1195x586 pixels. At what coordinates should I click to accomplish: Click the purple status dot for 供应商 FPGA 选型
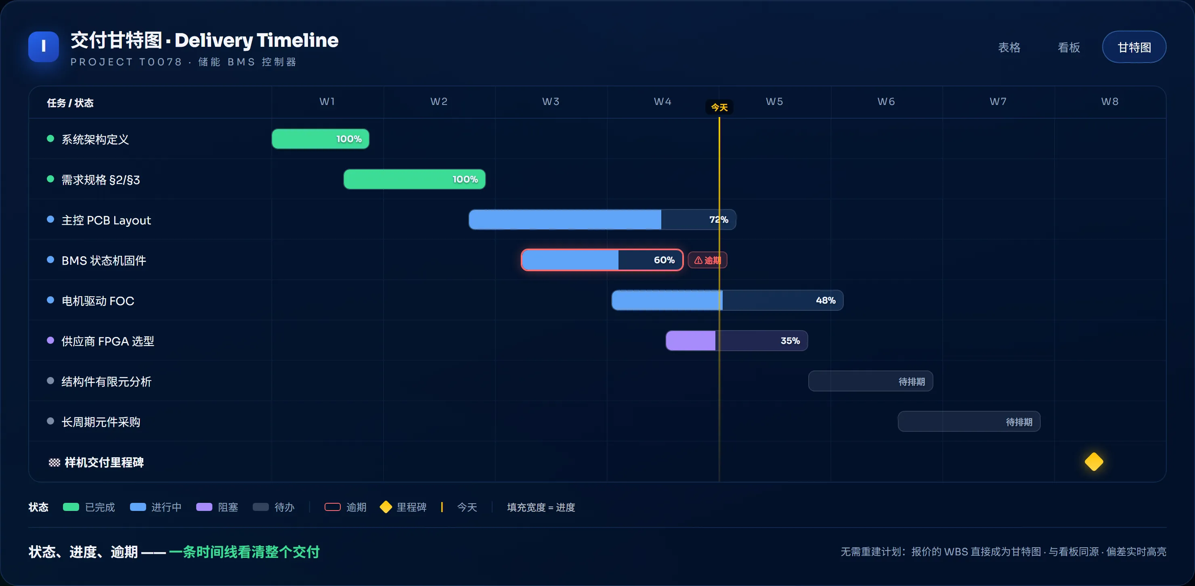[50, 340]
